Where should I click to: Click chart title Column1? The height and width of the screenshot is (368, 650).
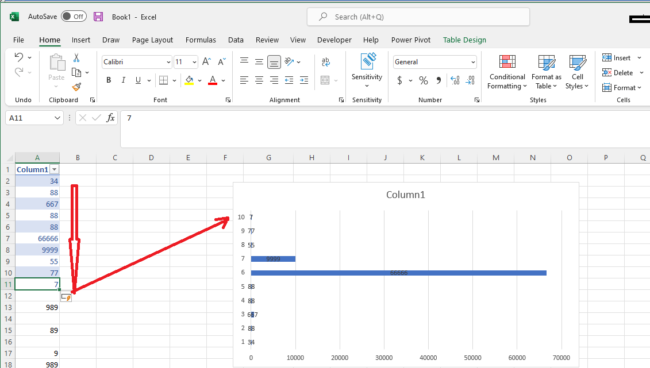[x=405, y=195]
